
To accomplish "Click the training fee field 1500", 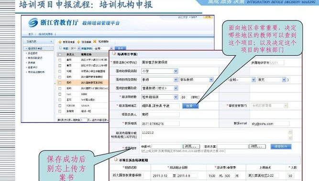I will tap(213, 176).
